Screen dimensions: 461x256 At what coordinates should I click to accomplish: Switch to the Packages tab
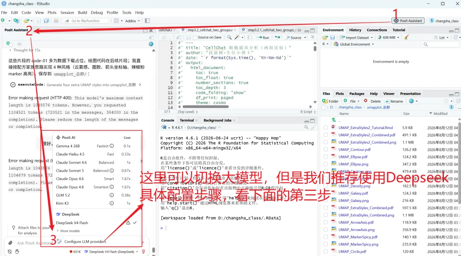pos(356,94)
